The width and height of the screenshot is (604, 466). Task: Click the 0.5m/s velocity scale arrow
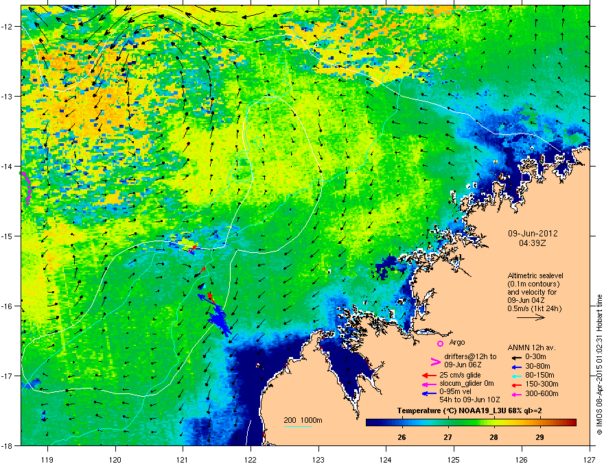[x=531, y=317]
